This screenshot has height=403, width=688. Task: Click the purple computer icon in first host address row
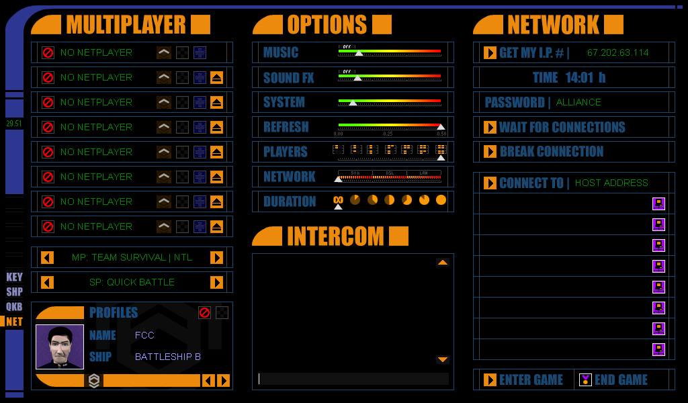click(x=658, y=204)
